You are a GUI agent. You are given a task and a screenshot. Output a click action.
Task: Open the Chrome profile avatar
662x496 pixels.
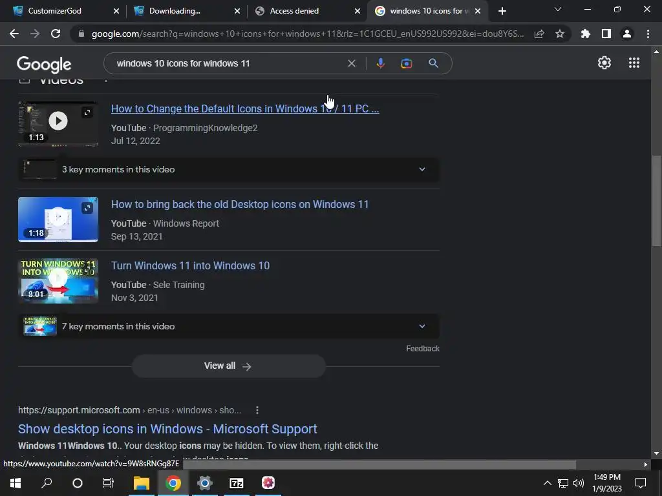pos(627,34)
